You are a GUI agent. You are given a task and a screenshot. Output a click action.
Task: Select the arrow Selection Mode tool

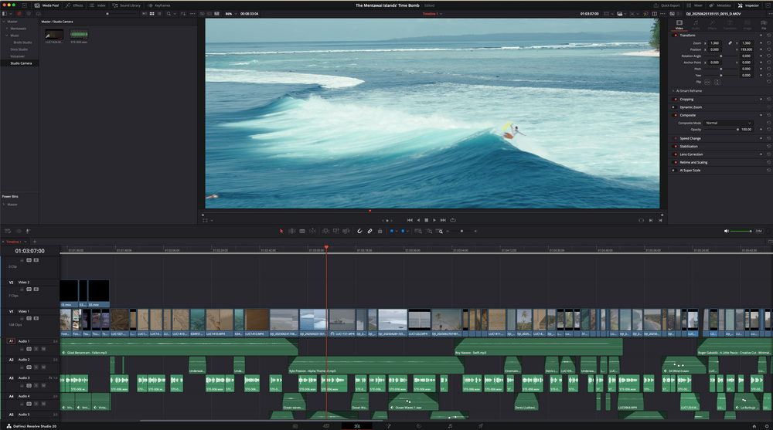281,231
